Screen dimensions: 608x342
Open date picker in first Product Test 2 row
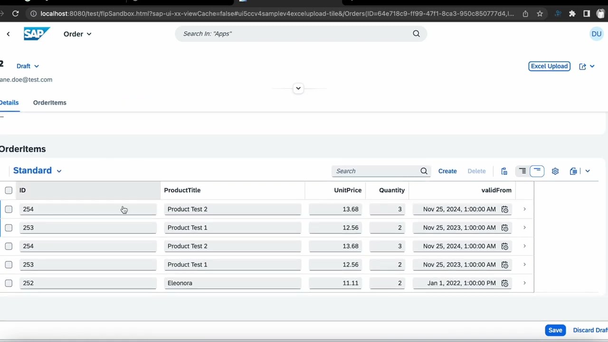[x=504, y=209]
